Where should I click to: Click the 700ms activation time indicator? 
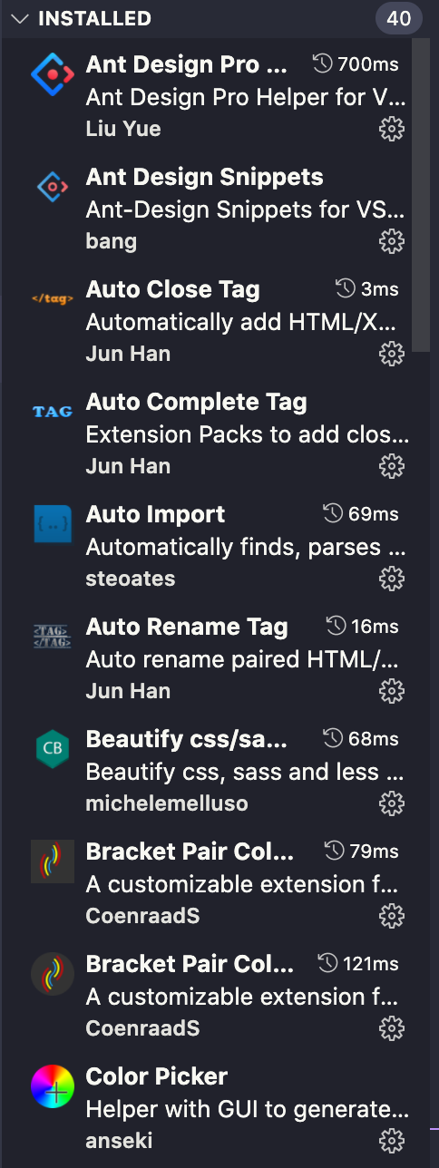pyautogui.click(x=356, y=64)
